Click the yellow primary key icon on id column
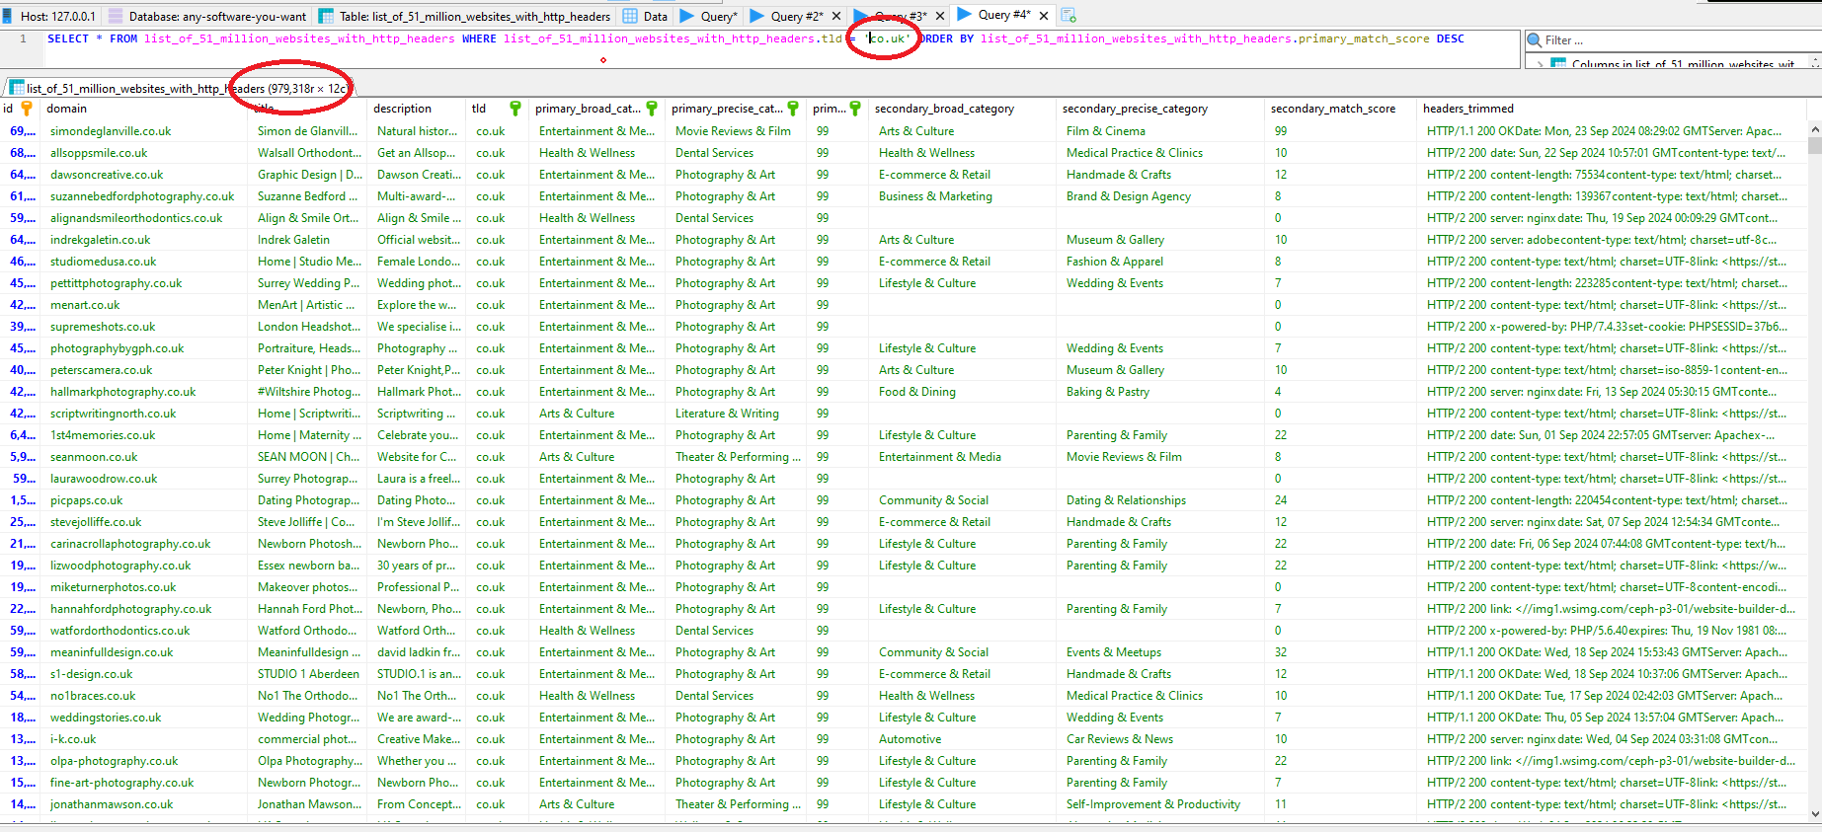 (27, 109)
